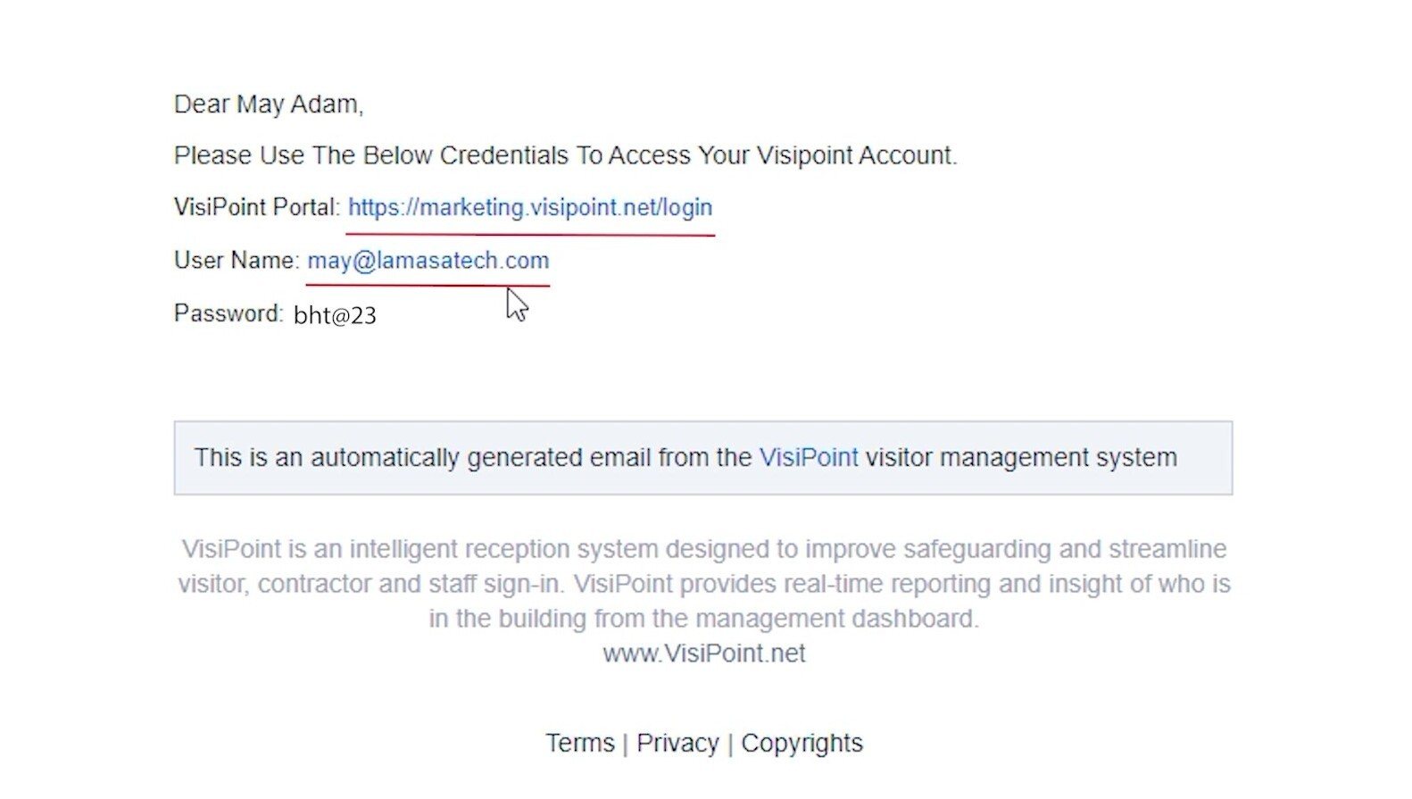This screenshot has height=799, width=1412.
Task: Click the 'Please Use The Below Credentials' sentence
Action: point(566,155)
